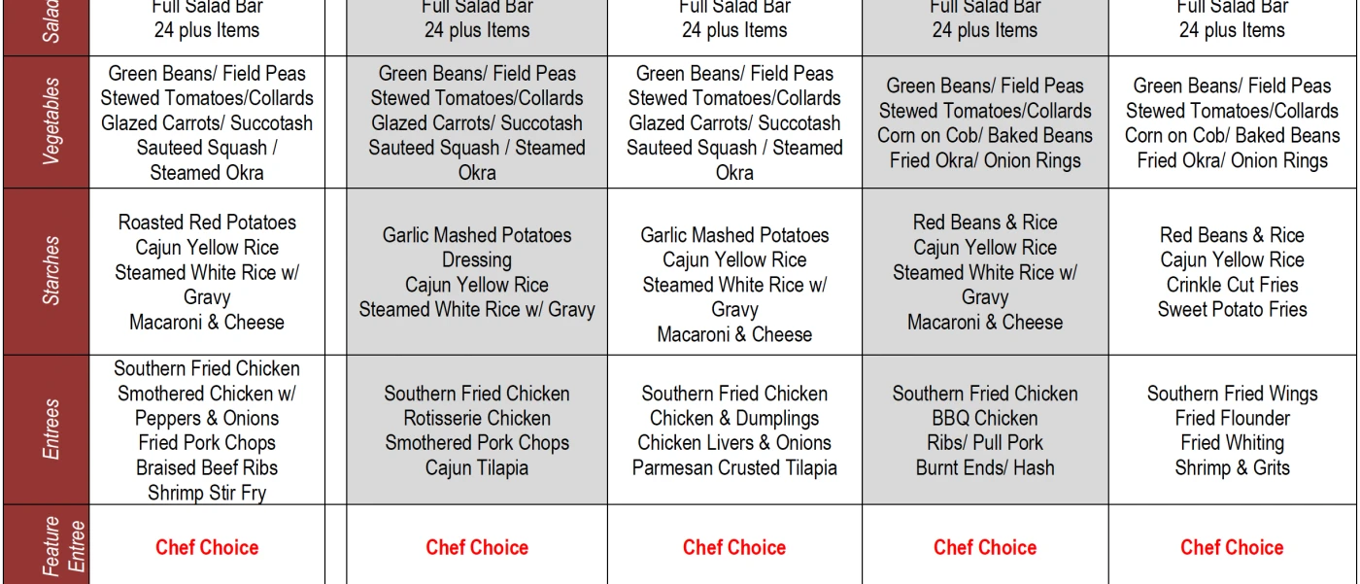Click the Crinkle Cut Fries text
This screenshot has height=584, width=1360.
tap(1232, 285)
